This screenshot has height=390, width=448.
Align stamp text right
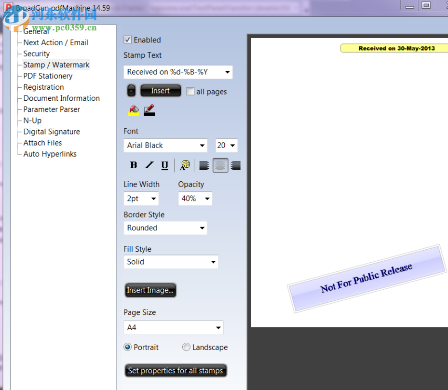click(236, 165)
